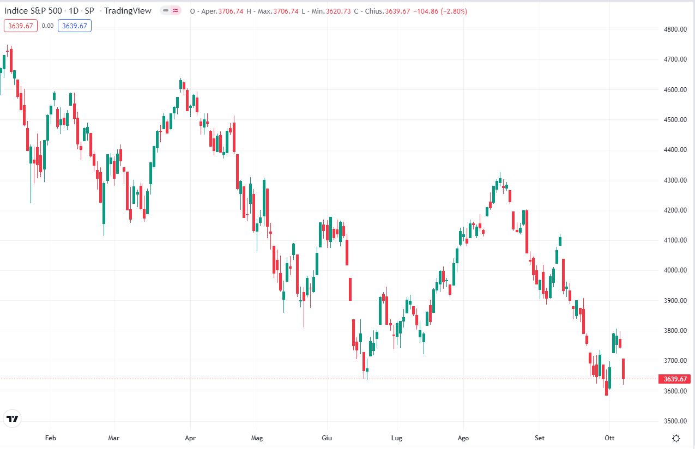Click the 4300.00 price axis label
This screenshot has height=449, width=695.
click(675, 180)
